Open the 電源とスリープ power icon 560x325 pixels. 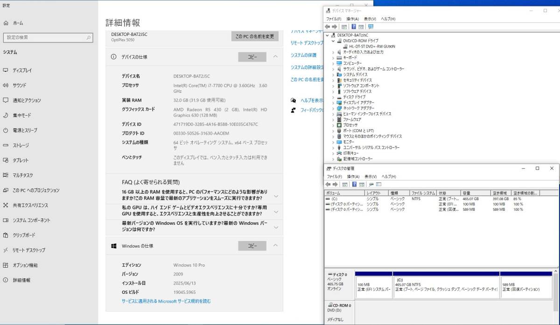(6, 130)
